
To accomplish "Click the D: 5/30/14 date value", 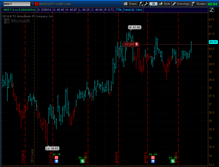I will [44, 10].
